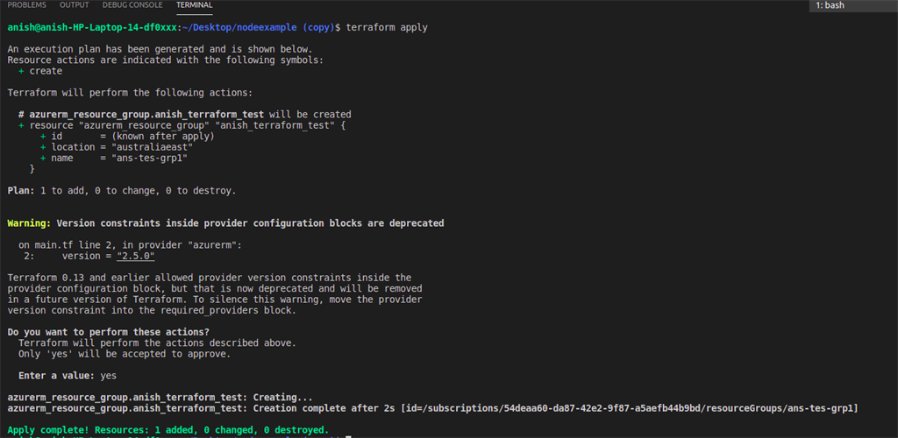898x438 pixels.
Task: Click the 'Plan:' summary line
Action: click(x=121, y=191)
